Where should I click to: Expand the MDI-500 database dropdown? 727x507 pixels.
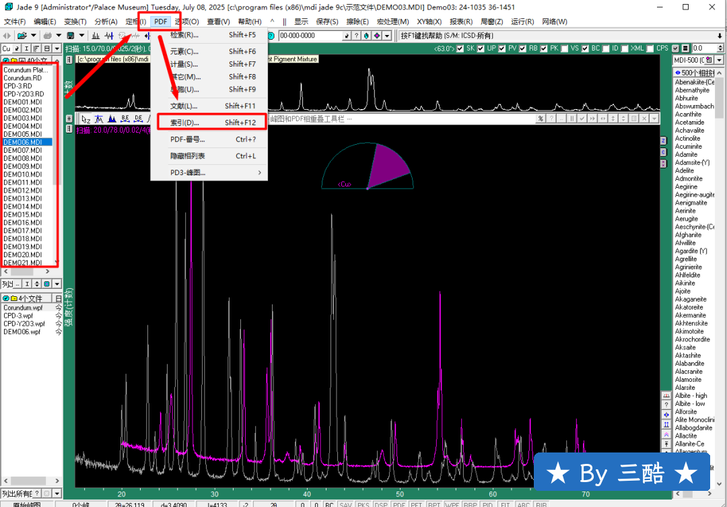[719, 61]
